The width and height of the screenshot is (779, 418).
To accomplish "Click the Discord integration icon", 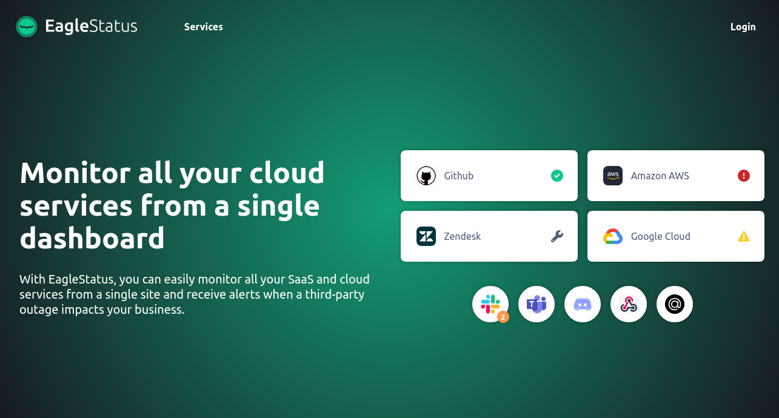I will [583, 304].
